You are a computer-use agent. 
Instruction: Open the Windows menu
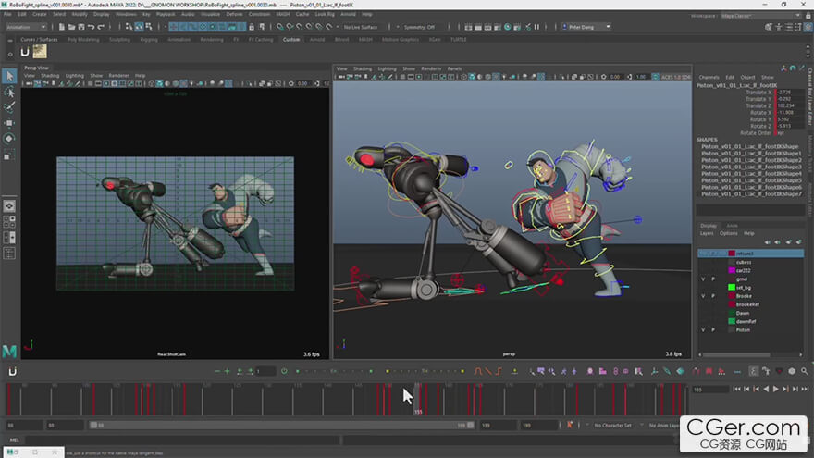(126, 14)
